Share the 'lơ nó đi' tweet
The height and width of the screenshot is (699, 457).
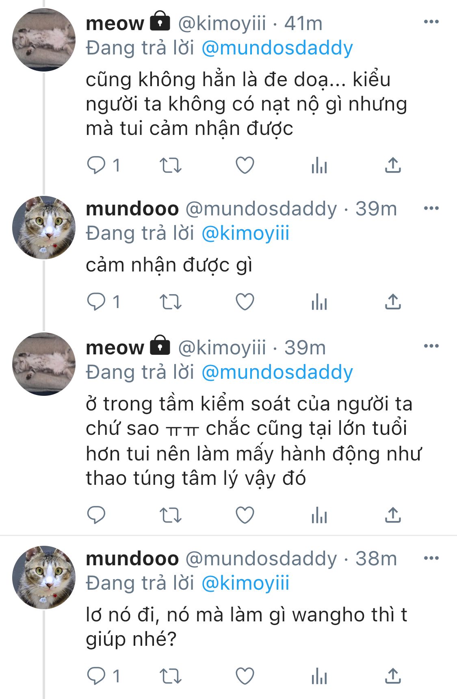click(393, 676)
